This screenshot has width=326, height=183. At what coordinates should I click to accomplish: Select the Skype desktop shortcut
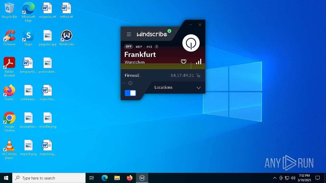pyautogui.click(x=28, y=38)
